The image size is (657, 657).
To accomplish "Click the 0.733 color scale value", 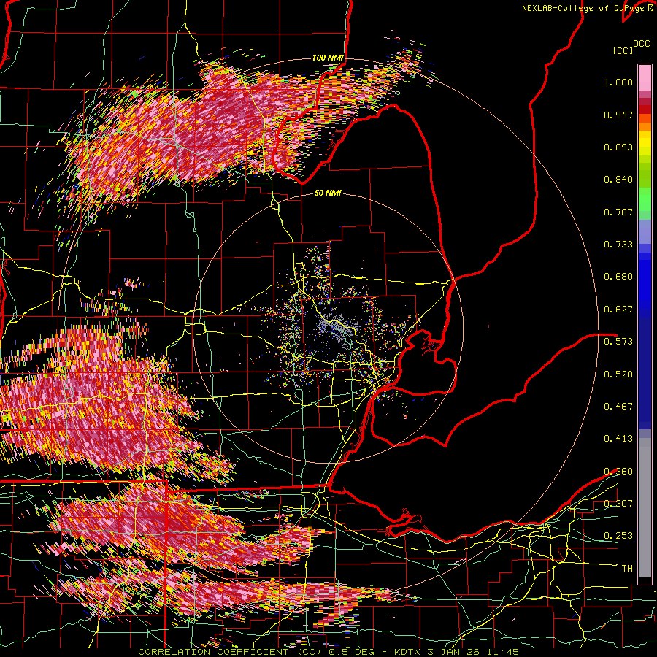I will 618,245.
